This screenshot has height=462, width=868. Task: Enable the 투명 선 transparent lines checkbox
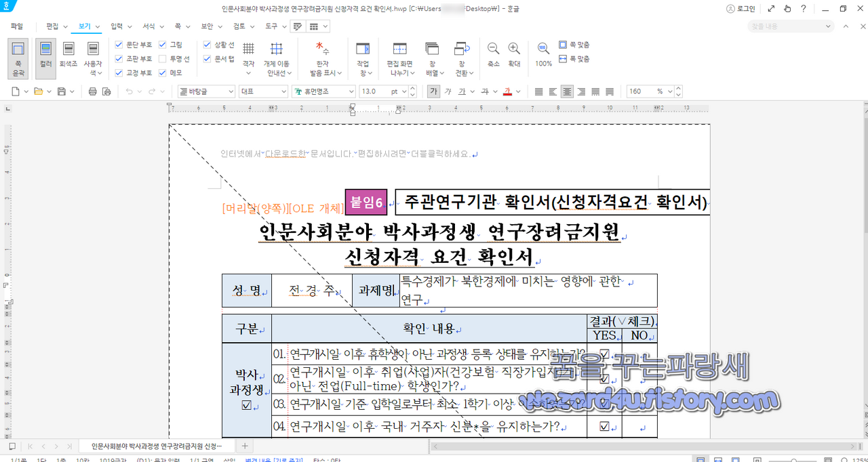pos(161,58)
